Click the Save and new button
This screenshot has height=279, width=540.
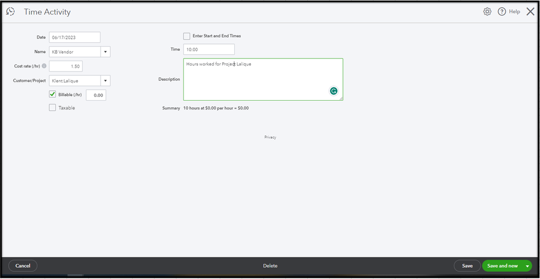(x=503, y=266)
